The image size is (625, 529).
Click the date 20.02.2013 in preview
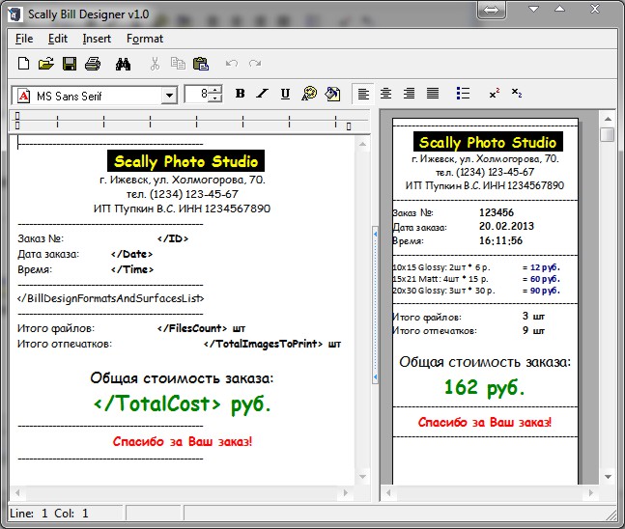[506, 226]
